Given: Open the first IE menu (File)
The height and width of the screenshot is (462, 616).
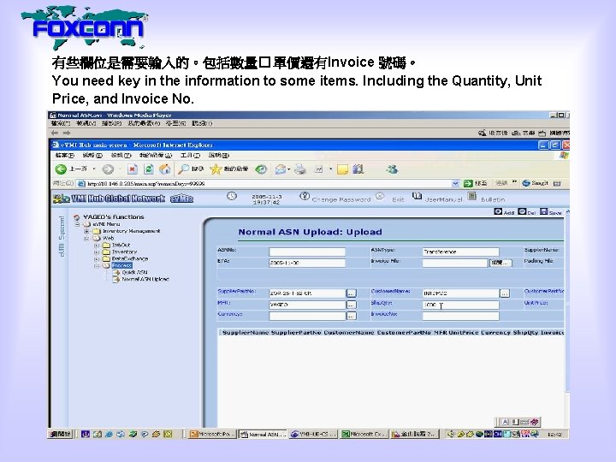Looking at the screenshot, I should click(65, 156).
